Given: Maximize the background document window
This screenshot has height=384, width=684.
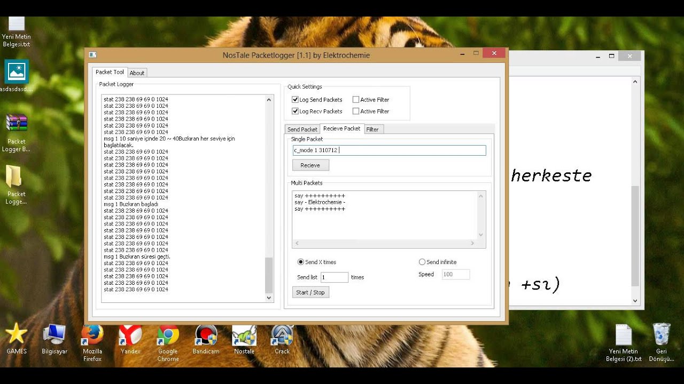Looking at the screenshot, I should tap(612, 56).
